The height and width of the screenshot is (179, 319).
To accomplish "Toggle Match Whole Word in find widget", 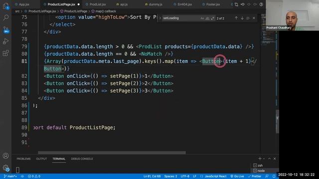I will click(x=207, y=18).
